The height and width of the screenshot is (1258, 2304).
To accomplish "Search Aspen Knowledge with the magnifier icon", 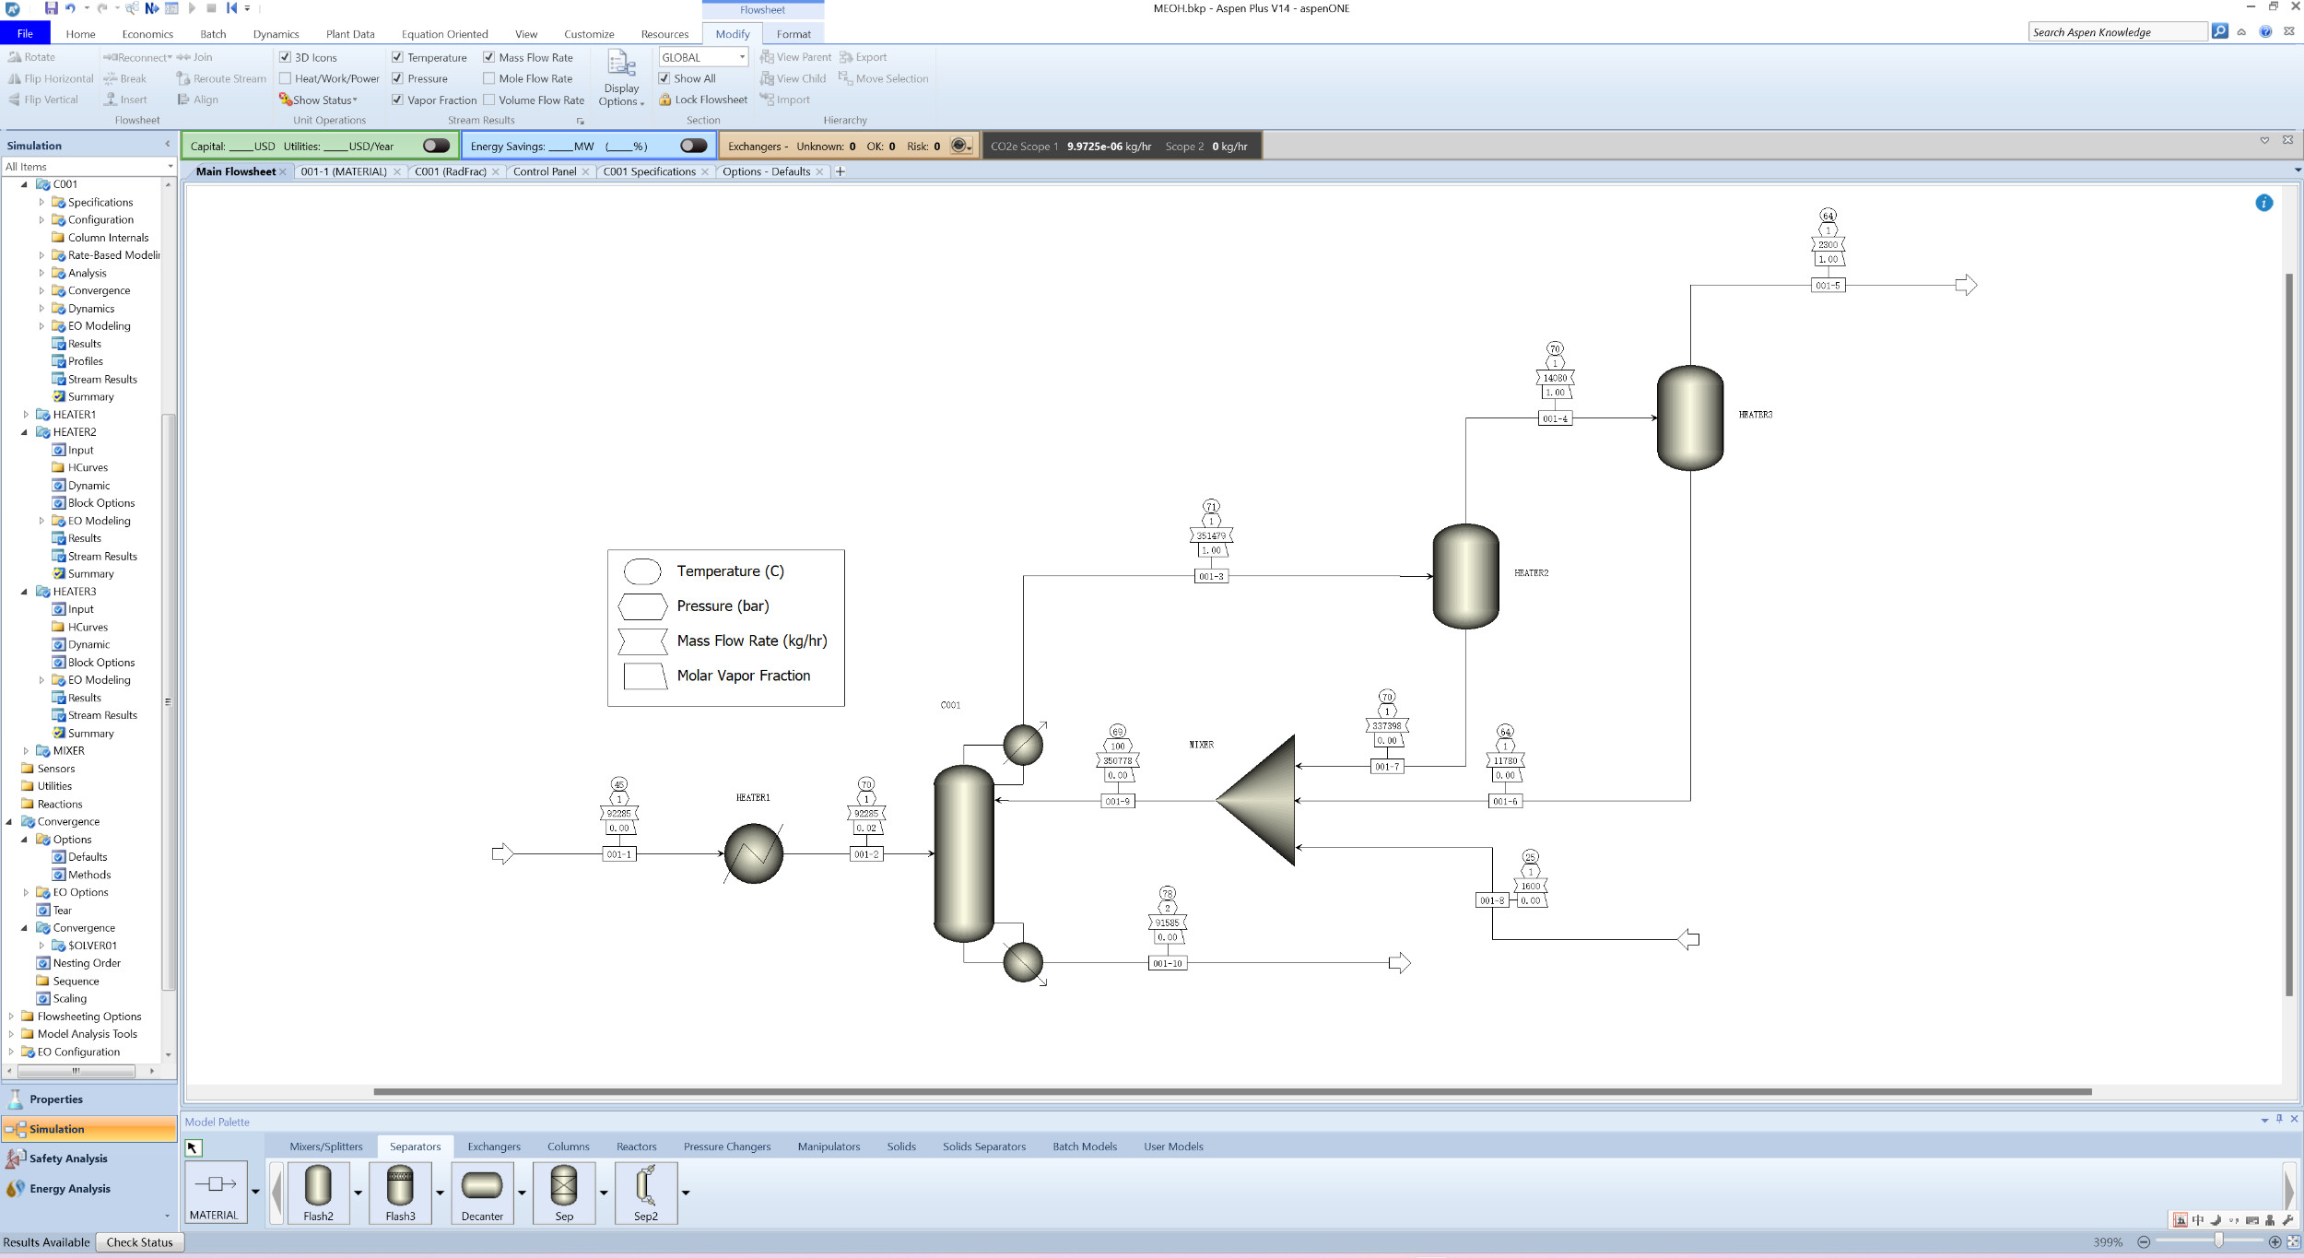I will (x=2220, y=31).
